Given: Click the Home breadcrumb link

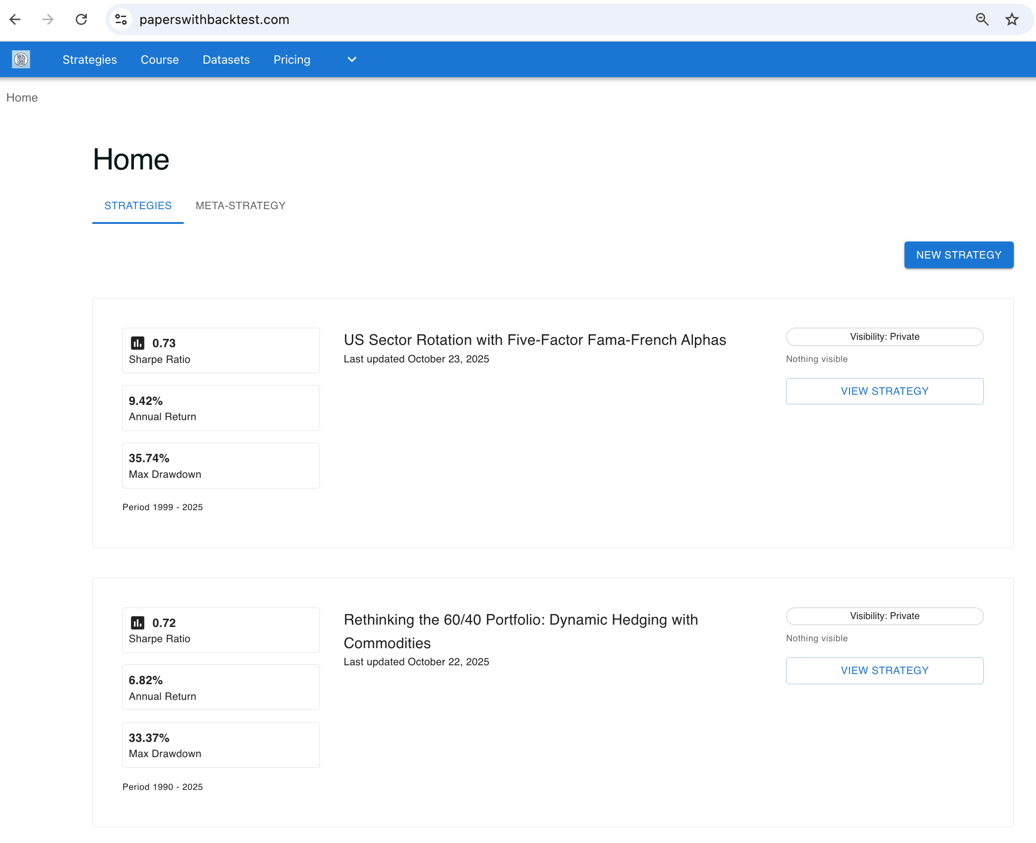Looking at the screenshot, I should [22, 97].
